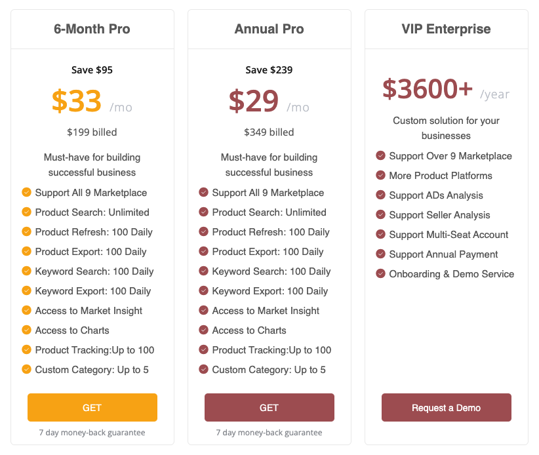Click the orange GET button for 6-Month Pro
539x455 pixels.
[x=92, y=407]
